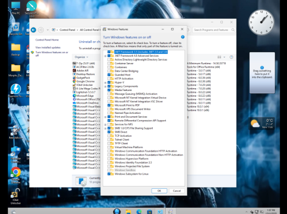The width and height of the screenshot is (287, 214).
Task: Enable Active Directory Lightweight Directory Services checkbox
Action: [108, 60]
